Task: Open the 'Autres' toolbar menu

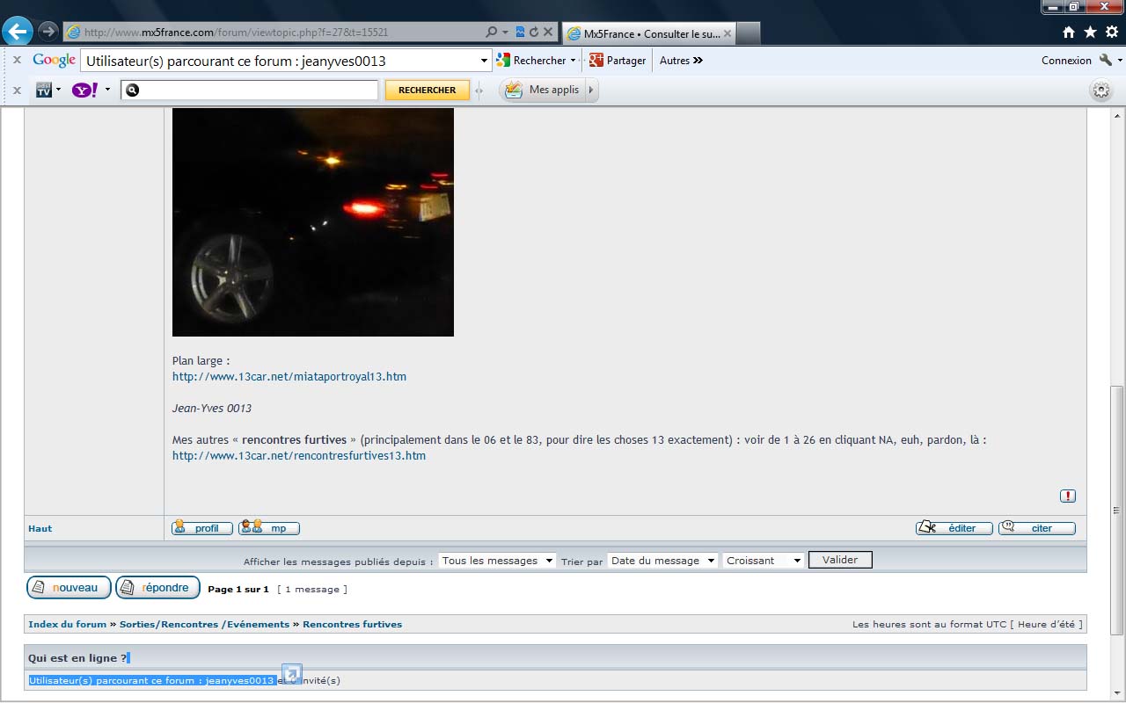Action: click(681, 61)
